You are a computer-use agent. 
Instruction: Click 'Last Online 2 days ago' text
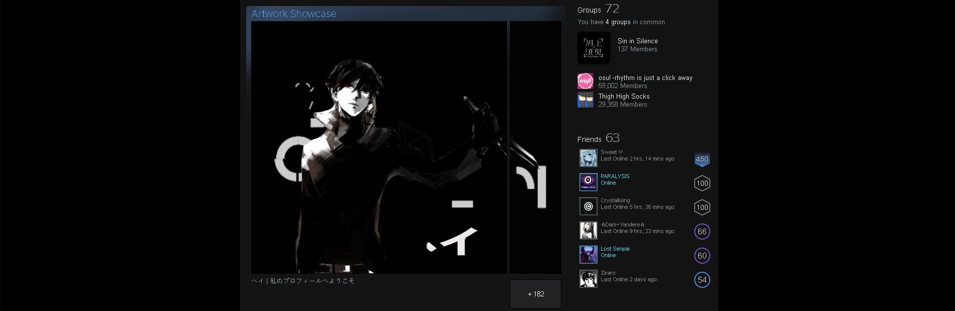[x=628, y=279]
